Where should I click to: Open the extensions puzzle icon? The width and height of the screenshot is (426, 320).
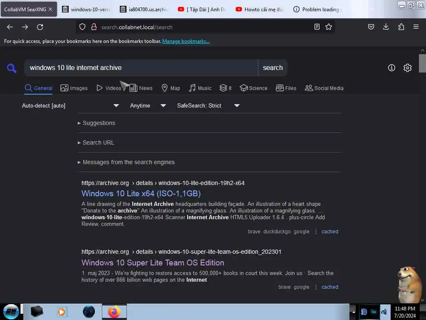tap(401, 27)
